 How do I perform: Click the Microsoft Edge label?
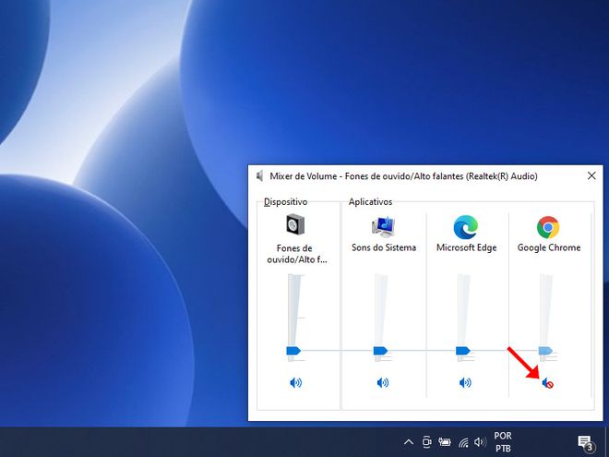coord(467,247)
